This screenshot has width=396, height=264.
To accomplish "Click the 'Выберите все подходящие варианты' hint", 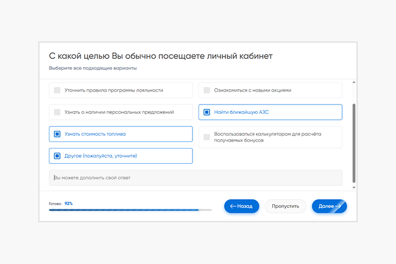I will (x=93, y=68).
